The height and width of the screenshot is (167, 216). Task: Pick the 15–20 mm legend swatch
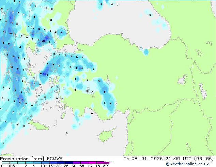pyautogui.click(x=53, y=163)
